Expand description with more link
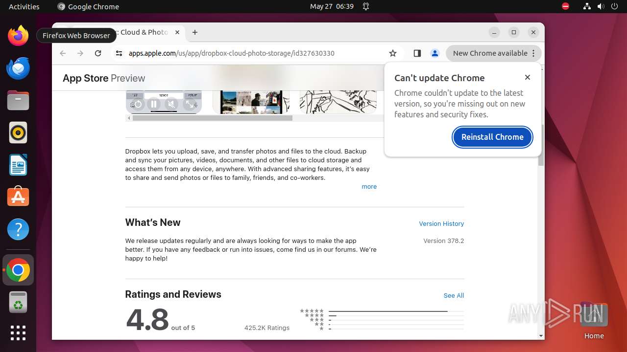The height and width of the screenshot is (352, 627). (369, 187)
